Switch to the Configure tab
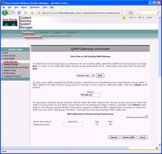This screenshot has width=162, height=154. pos(28,32)
